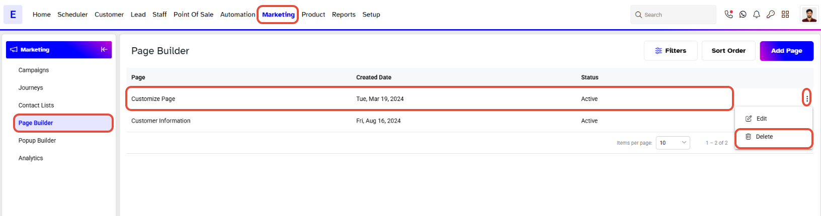Open the notifications bell
Image resolution: width=821 pixels, height=216 pixels.
tap(757, 15)
